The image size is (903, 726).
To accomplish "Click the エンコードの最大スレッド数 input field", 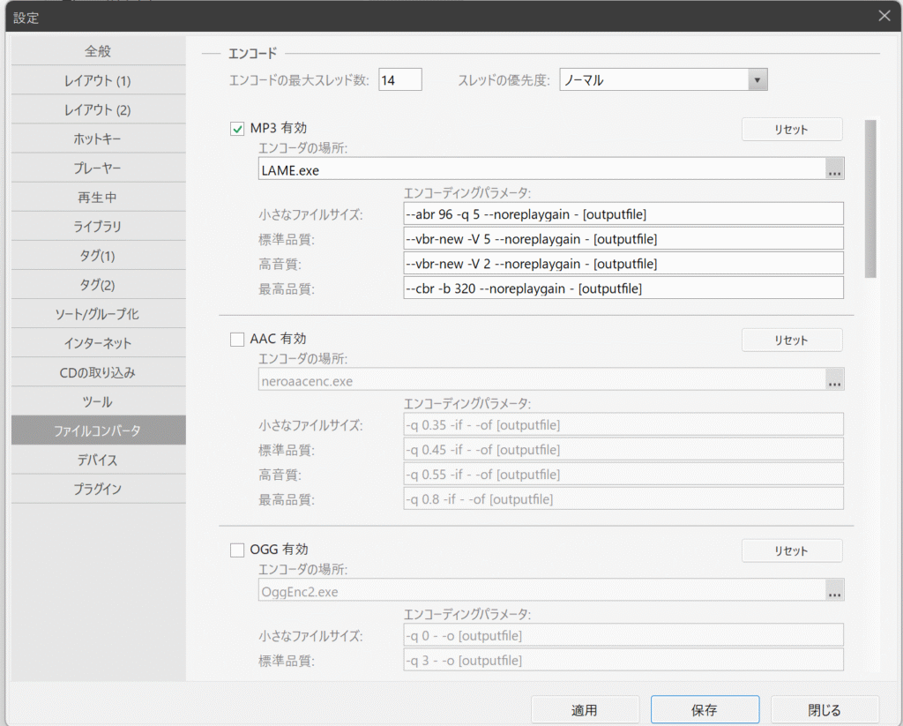I will (400, 80).
